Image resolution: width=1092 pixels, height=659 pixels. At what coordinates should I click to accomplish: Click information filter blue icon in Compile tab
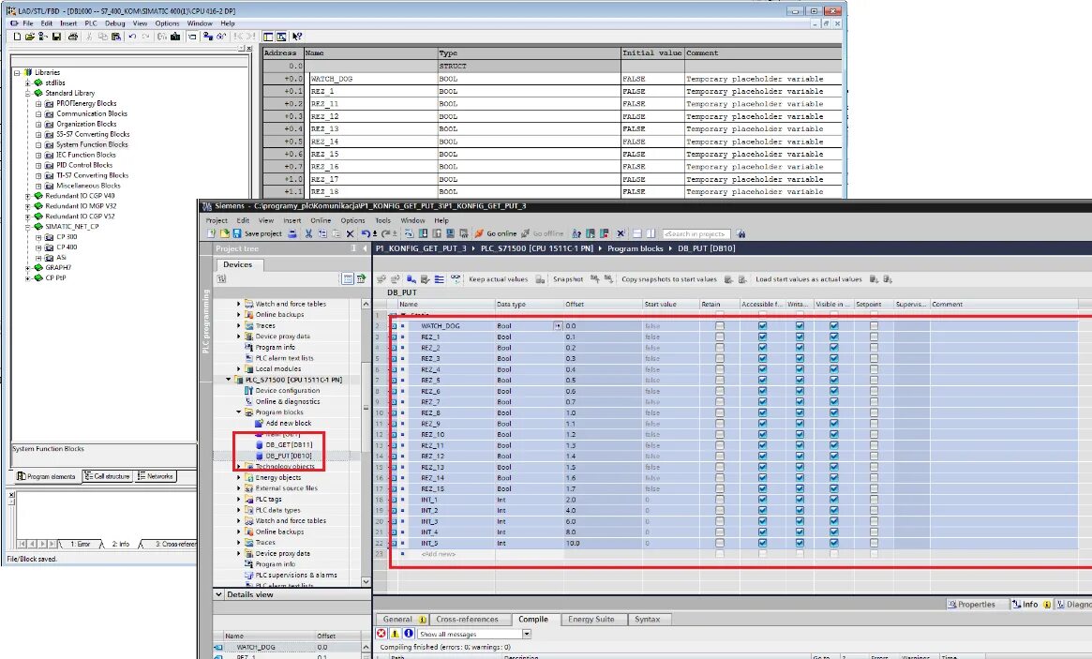coord(409,634)
